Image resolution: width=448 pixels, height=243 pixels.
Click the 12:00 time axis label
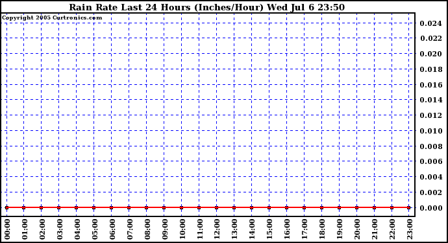[x=217, y=229]
